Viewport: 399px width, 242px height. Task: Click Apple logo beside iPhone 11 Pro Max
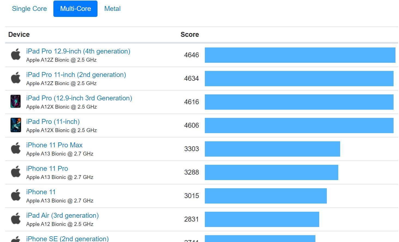coord(16,148)
